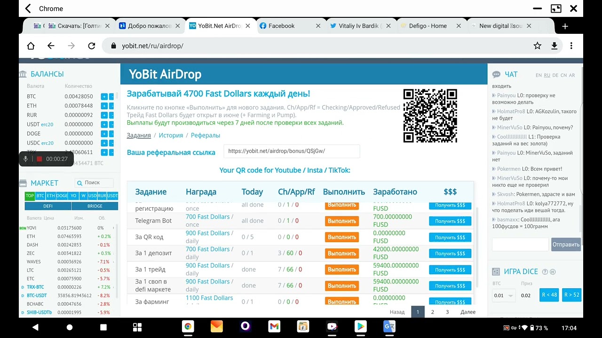602x338 pixels.
Task: Open the Задания airdrop link
Action: pos(139,135)
